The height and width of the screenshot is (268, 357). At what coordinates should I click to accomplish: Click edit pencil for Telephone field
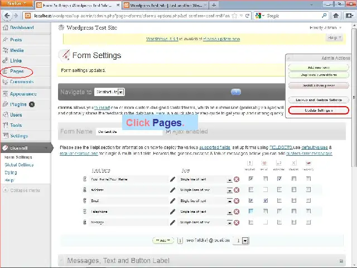(172, 212)
